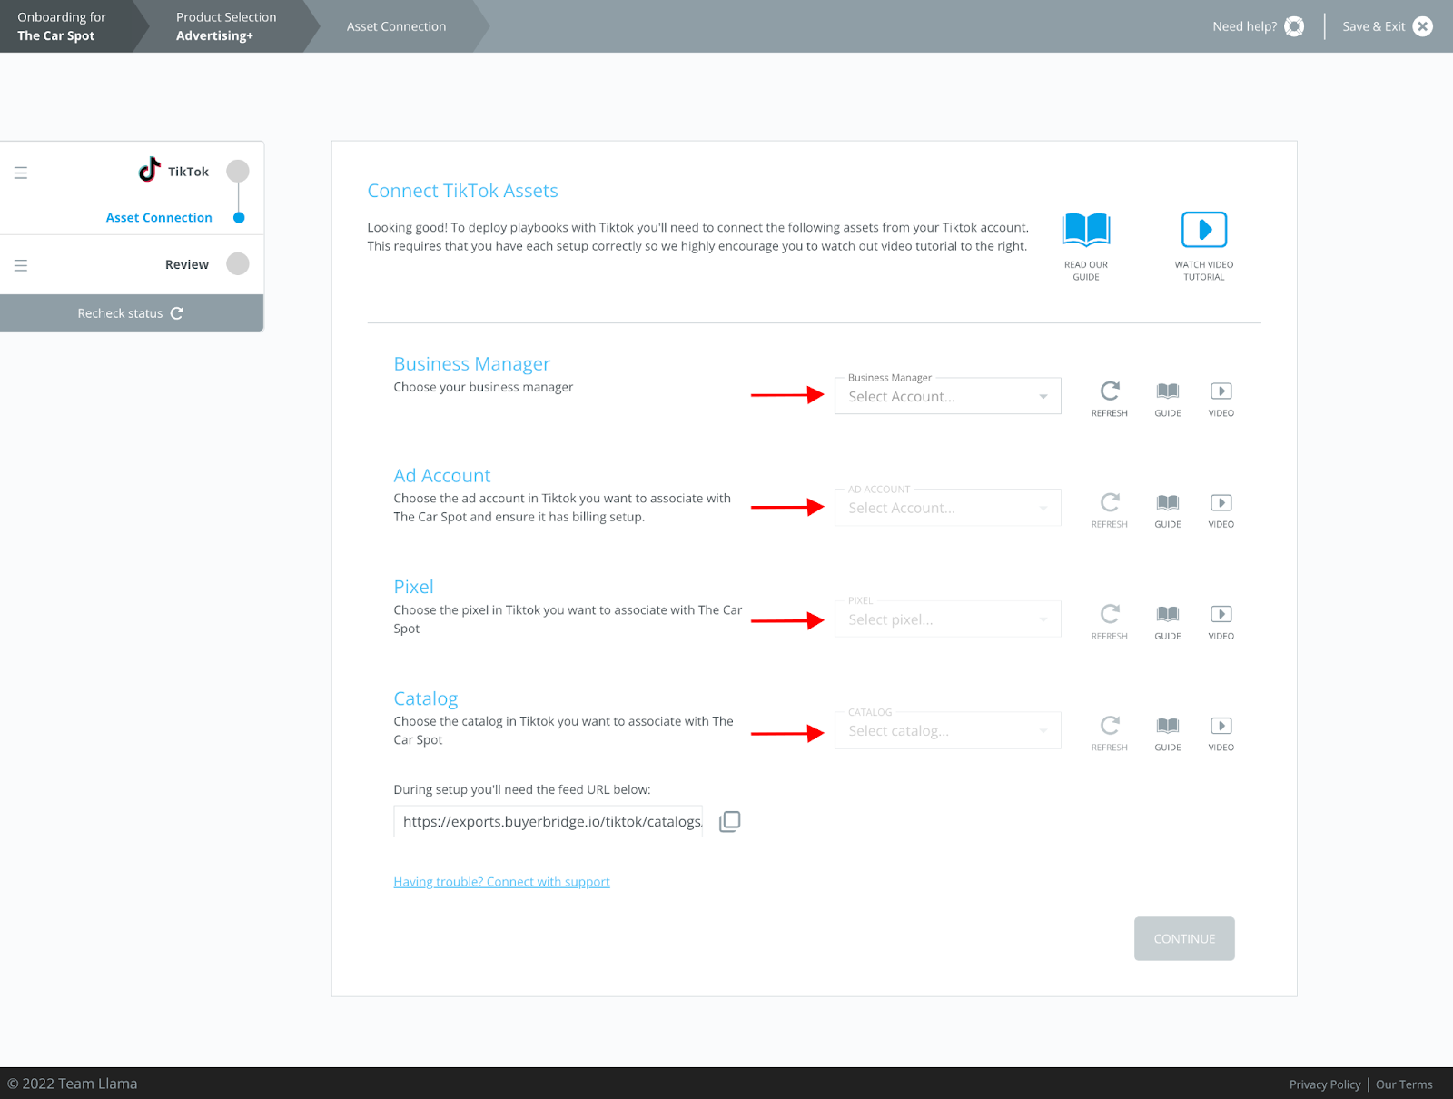Open the Read Our Guide book icon
Image resolution: width=1453 pixels, height=1099 pixels.
1086,230
